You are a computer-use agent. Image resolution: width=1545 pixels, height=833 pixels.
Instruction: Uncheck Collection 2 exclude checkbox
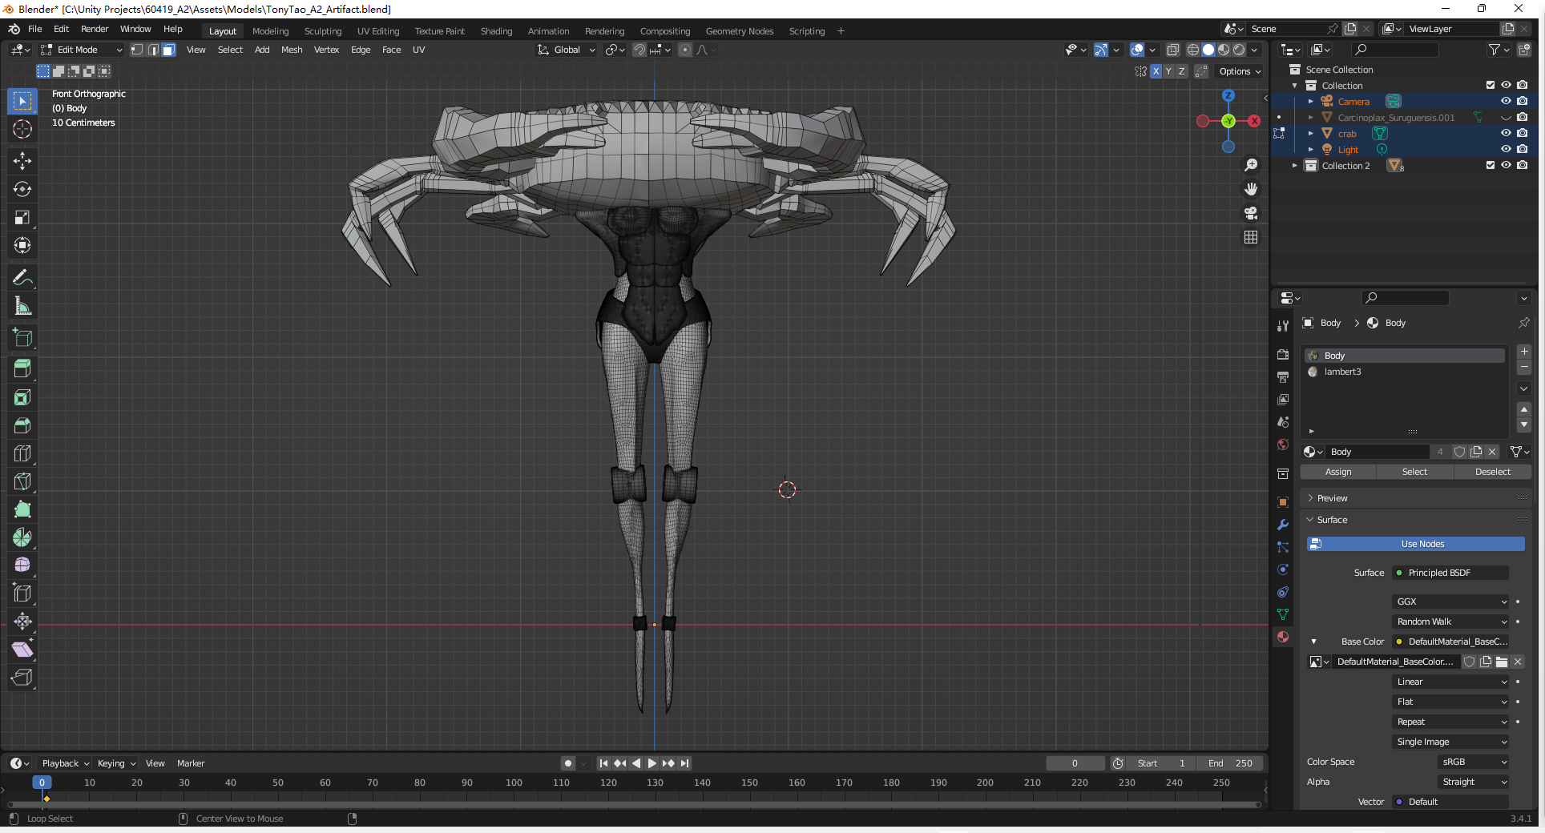(x=1490, y=165)
